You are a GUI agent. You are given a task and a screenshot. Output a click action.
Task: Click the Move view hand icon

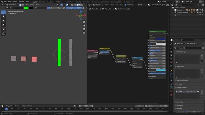(84, 26)
